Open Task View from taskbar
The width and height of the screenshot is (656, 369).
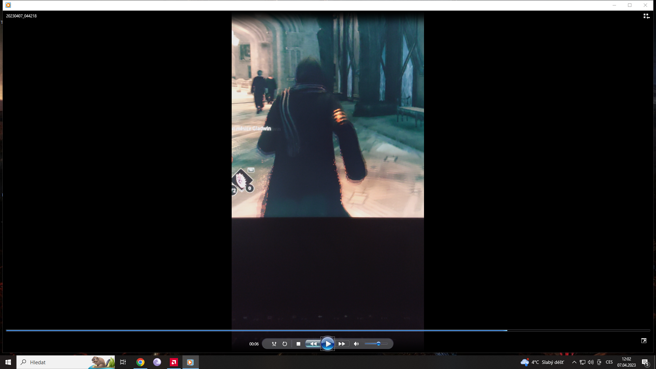[123, 362]
